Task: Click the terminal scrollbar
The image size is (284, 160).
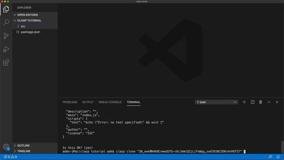Action: 282,147
